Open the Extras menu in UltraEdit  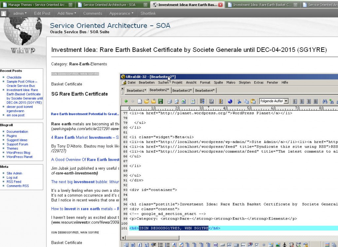click(259, 83)
